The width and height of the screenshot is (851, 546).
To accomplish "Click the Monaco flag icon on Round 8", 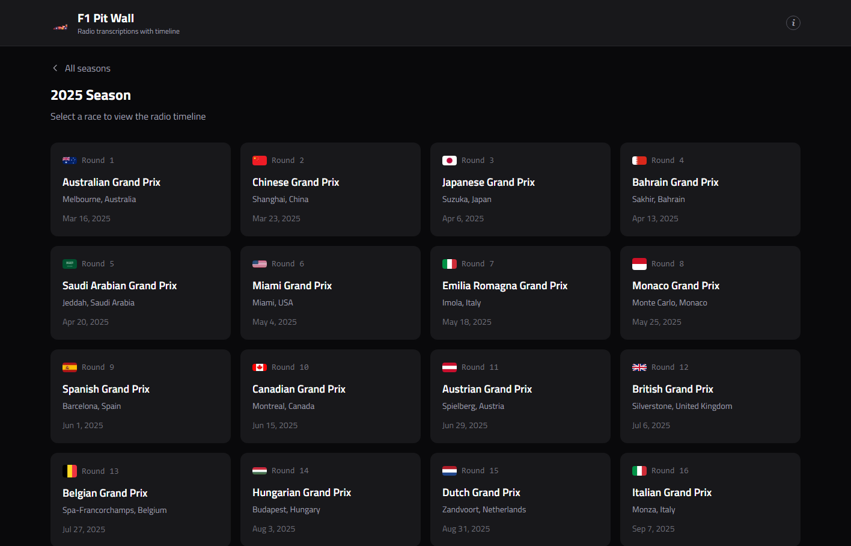I will point(639,264).
